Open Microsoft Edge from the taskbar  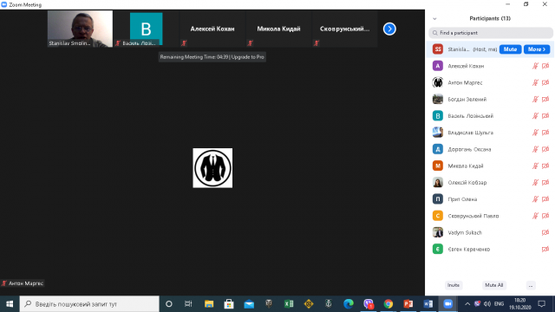[x=349, y=304]
